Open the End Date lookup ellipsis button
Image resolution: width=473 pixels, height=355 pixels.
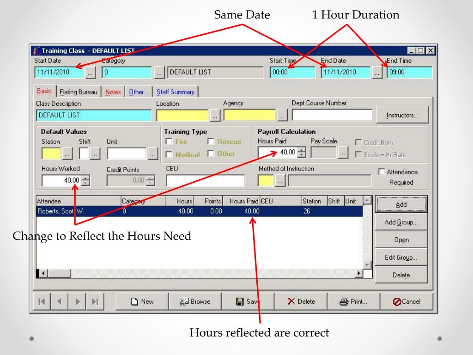point(377,73)
